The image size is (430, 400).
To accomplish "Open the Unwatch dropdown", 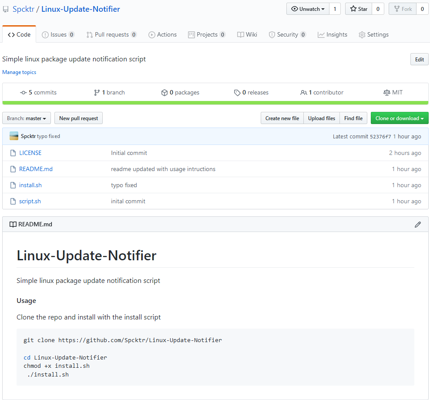I will (308, 9).
